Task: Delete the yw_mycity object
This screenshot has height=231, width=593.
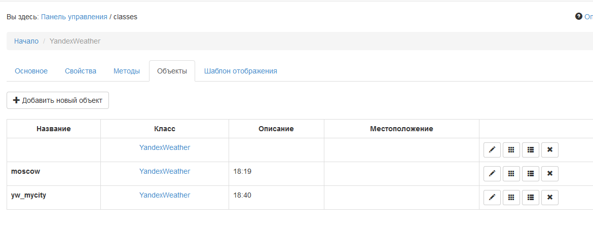Action: 550,198
